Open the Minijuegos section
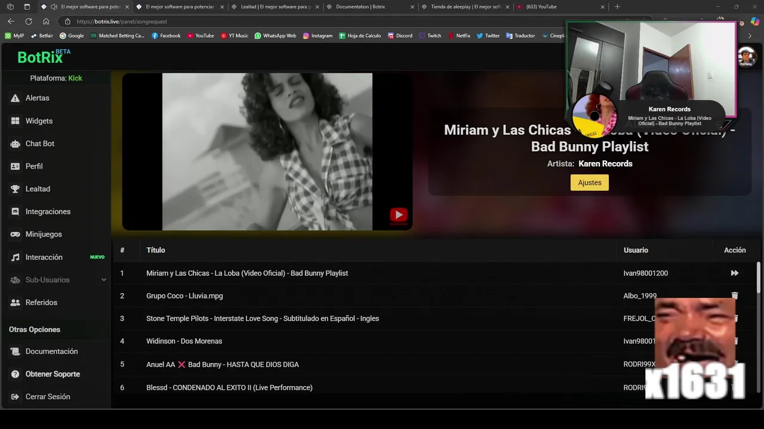The width and height of the screenshot is (764, 429). coord(43,234)
